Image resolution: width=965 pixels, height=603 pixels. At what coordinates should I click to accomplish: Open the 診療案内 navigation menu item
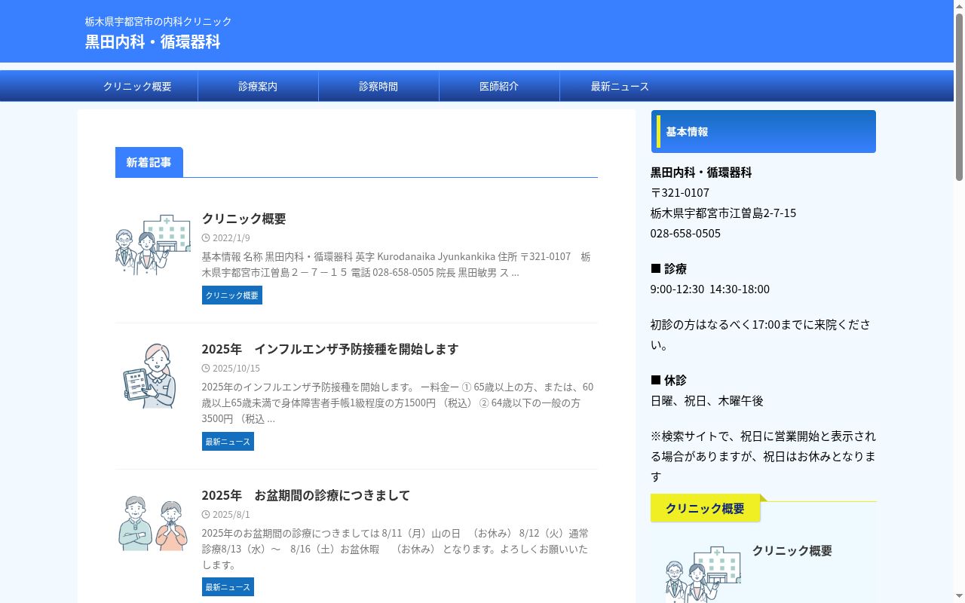coord(258,86)
